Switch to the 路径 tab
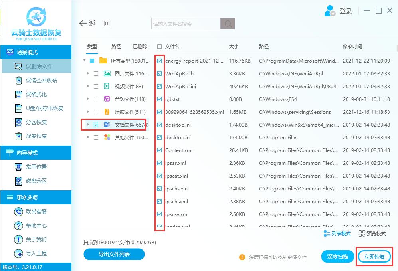This screenshot has width=398, height=271. 116,47
